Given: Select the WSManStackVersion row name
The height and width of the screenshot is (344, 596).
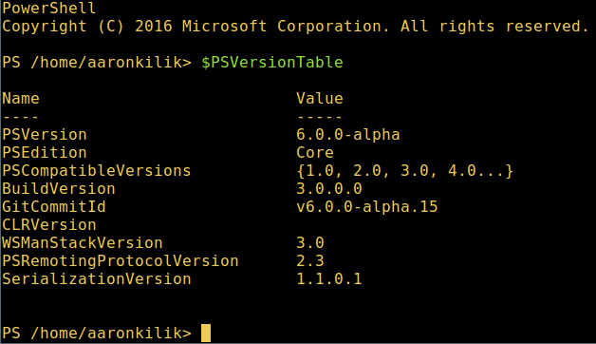Looking at the screenshot, I should [83, 243].
